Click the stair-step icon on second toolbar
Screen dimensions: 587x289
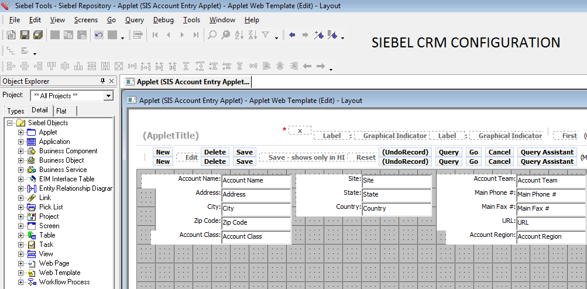coord(11,50)
